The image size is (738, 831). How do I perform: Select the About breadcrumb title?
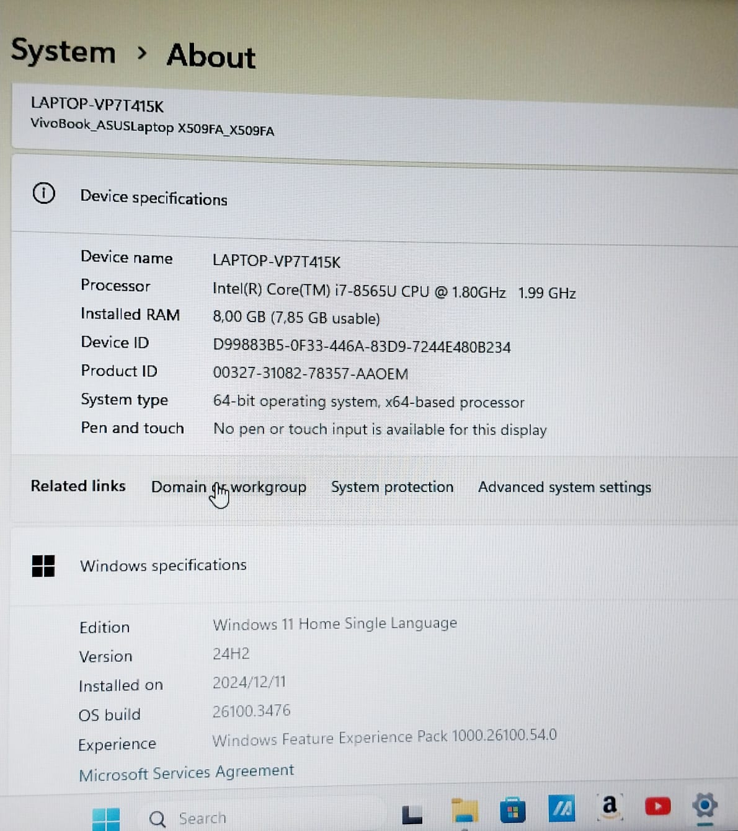211,56
